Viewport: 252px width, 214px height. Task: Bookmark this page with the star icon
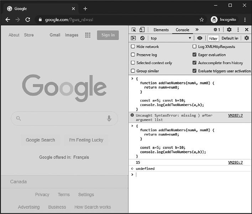click(x=201, y=20)
